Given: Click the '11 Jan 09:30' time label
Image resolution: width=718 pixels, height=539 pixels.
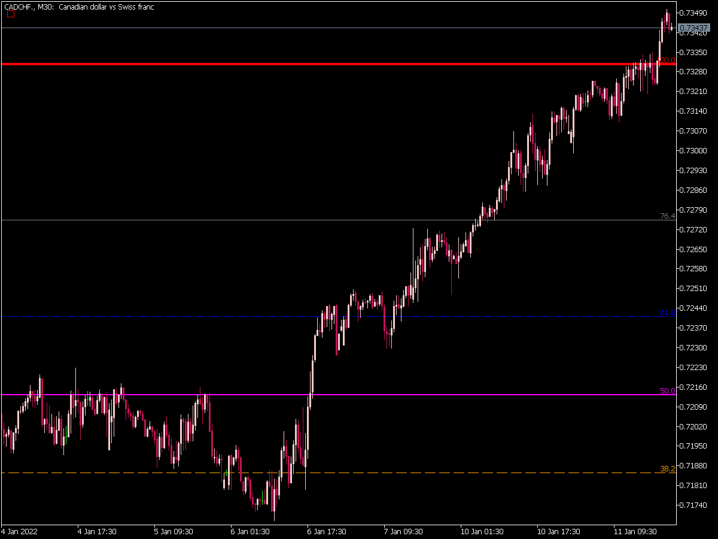Looking at the screenshot, I should [635, 531].
